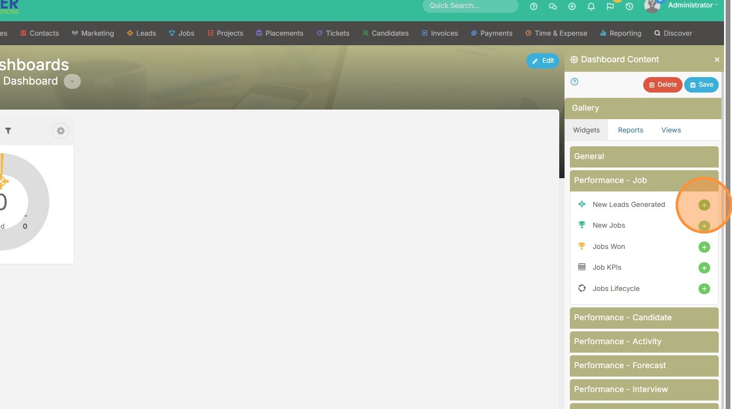Open the Discover menu
The width and height of the screenshot is (732, 409).
(673, 33)
